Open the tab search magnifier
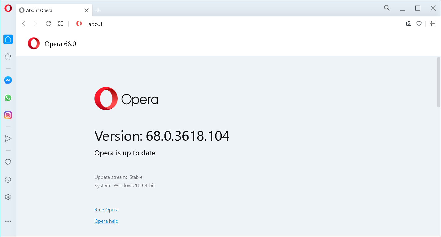Image resolution: width=441 pixels, height=237 pixels. (387, 8)
